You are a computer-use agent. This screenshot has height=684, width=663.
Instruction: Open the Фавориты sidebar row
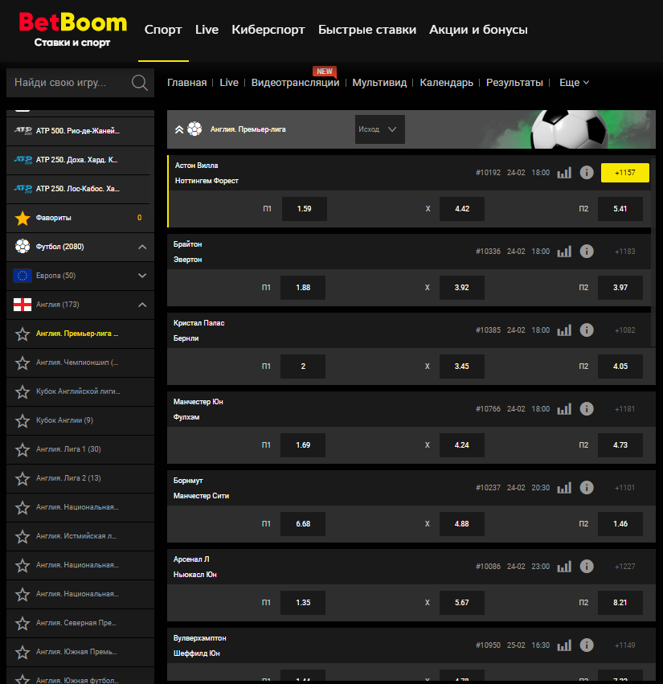80,218
